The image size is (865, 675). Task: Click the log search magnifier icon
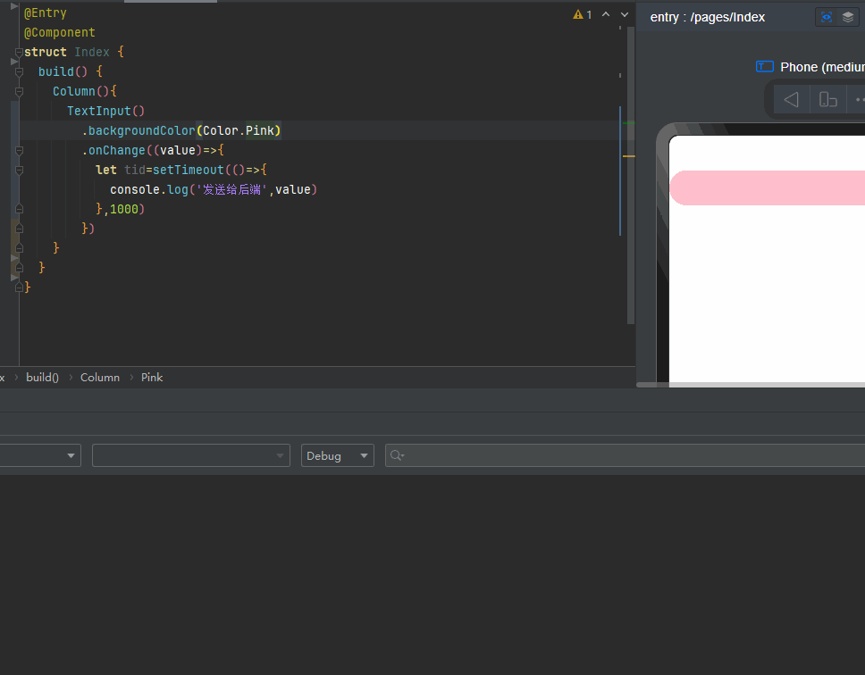pyautogui.click(x=397, y=455)
